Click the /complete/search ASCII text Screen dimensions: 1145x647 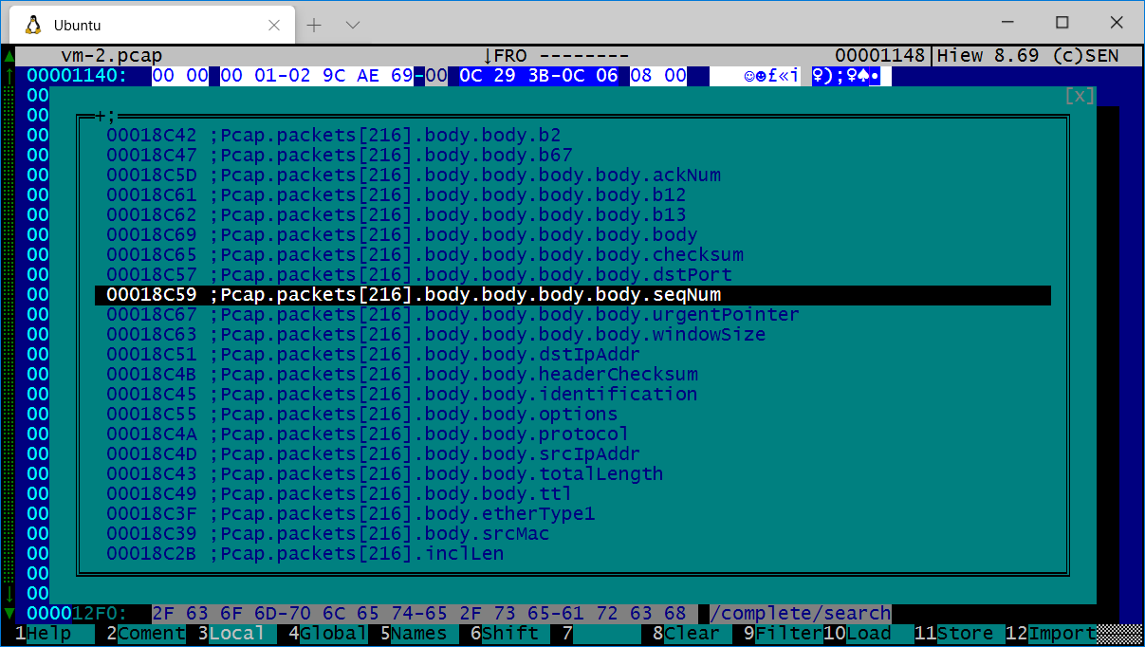[x=801, y=613]
